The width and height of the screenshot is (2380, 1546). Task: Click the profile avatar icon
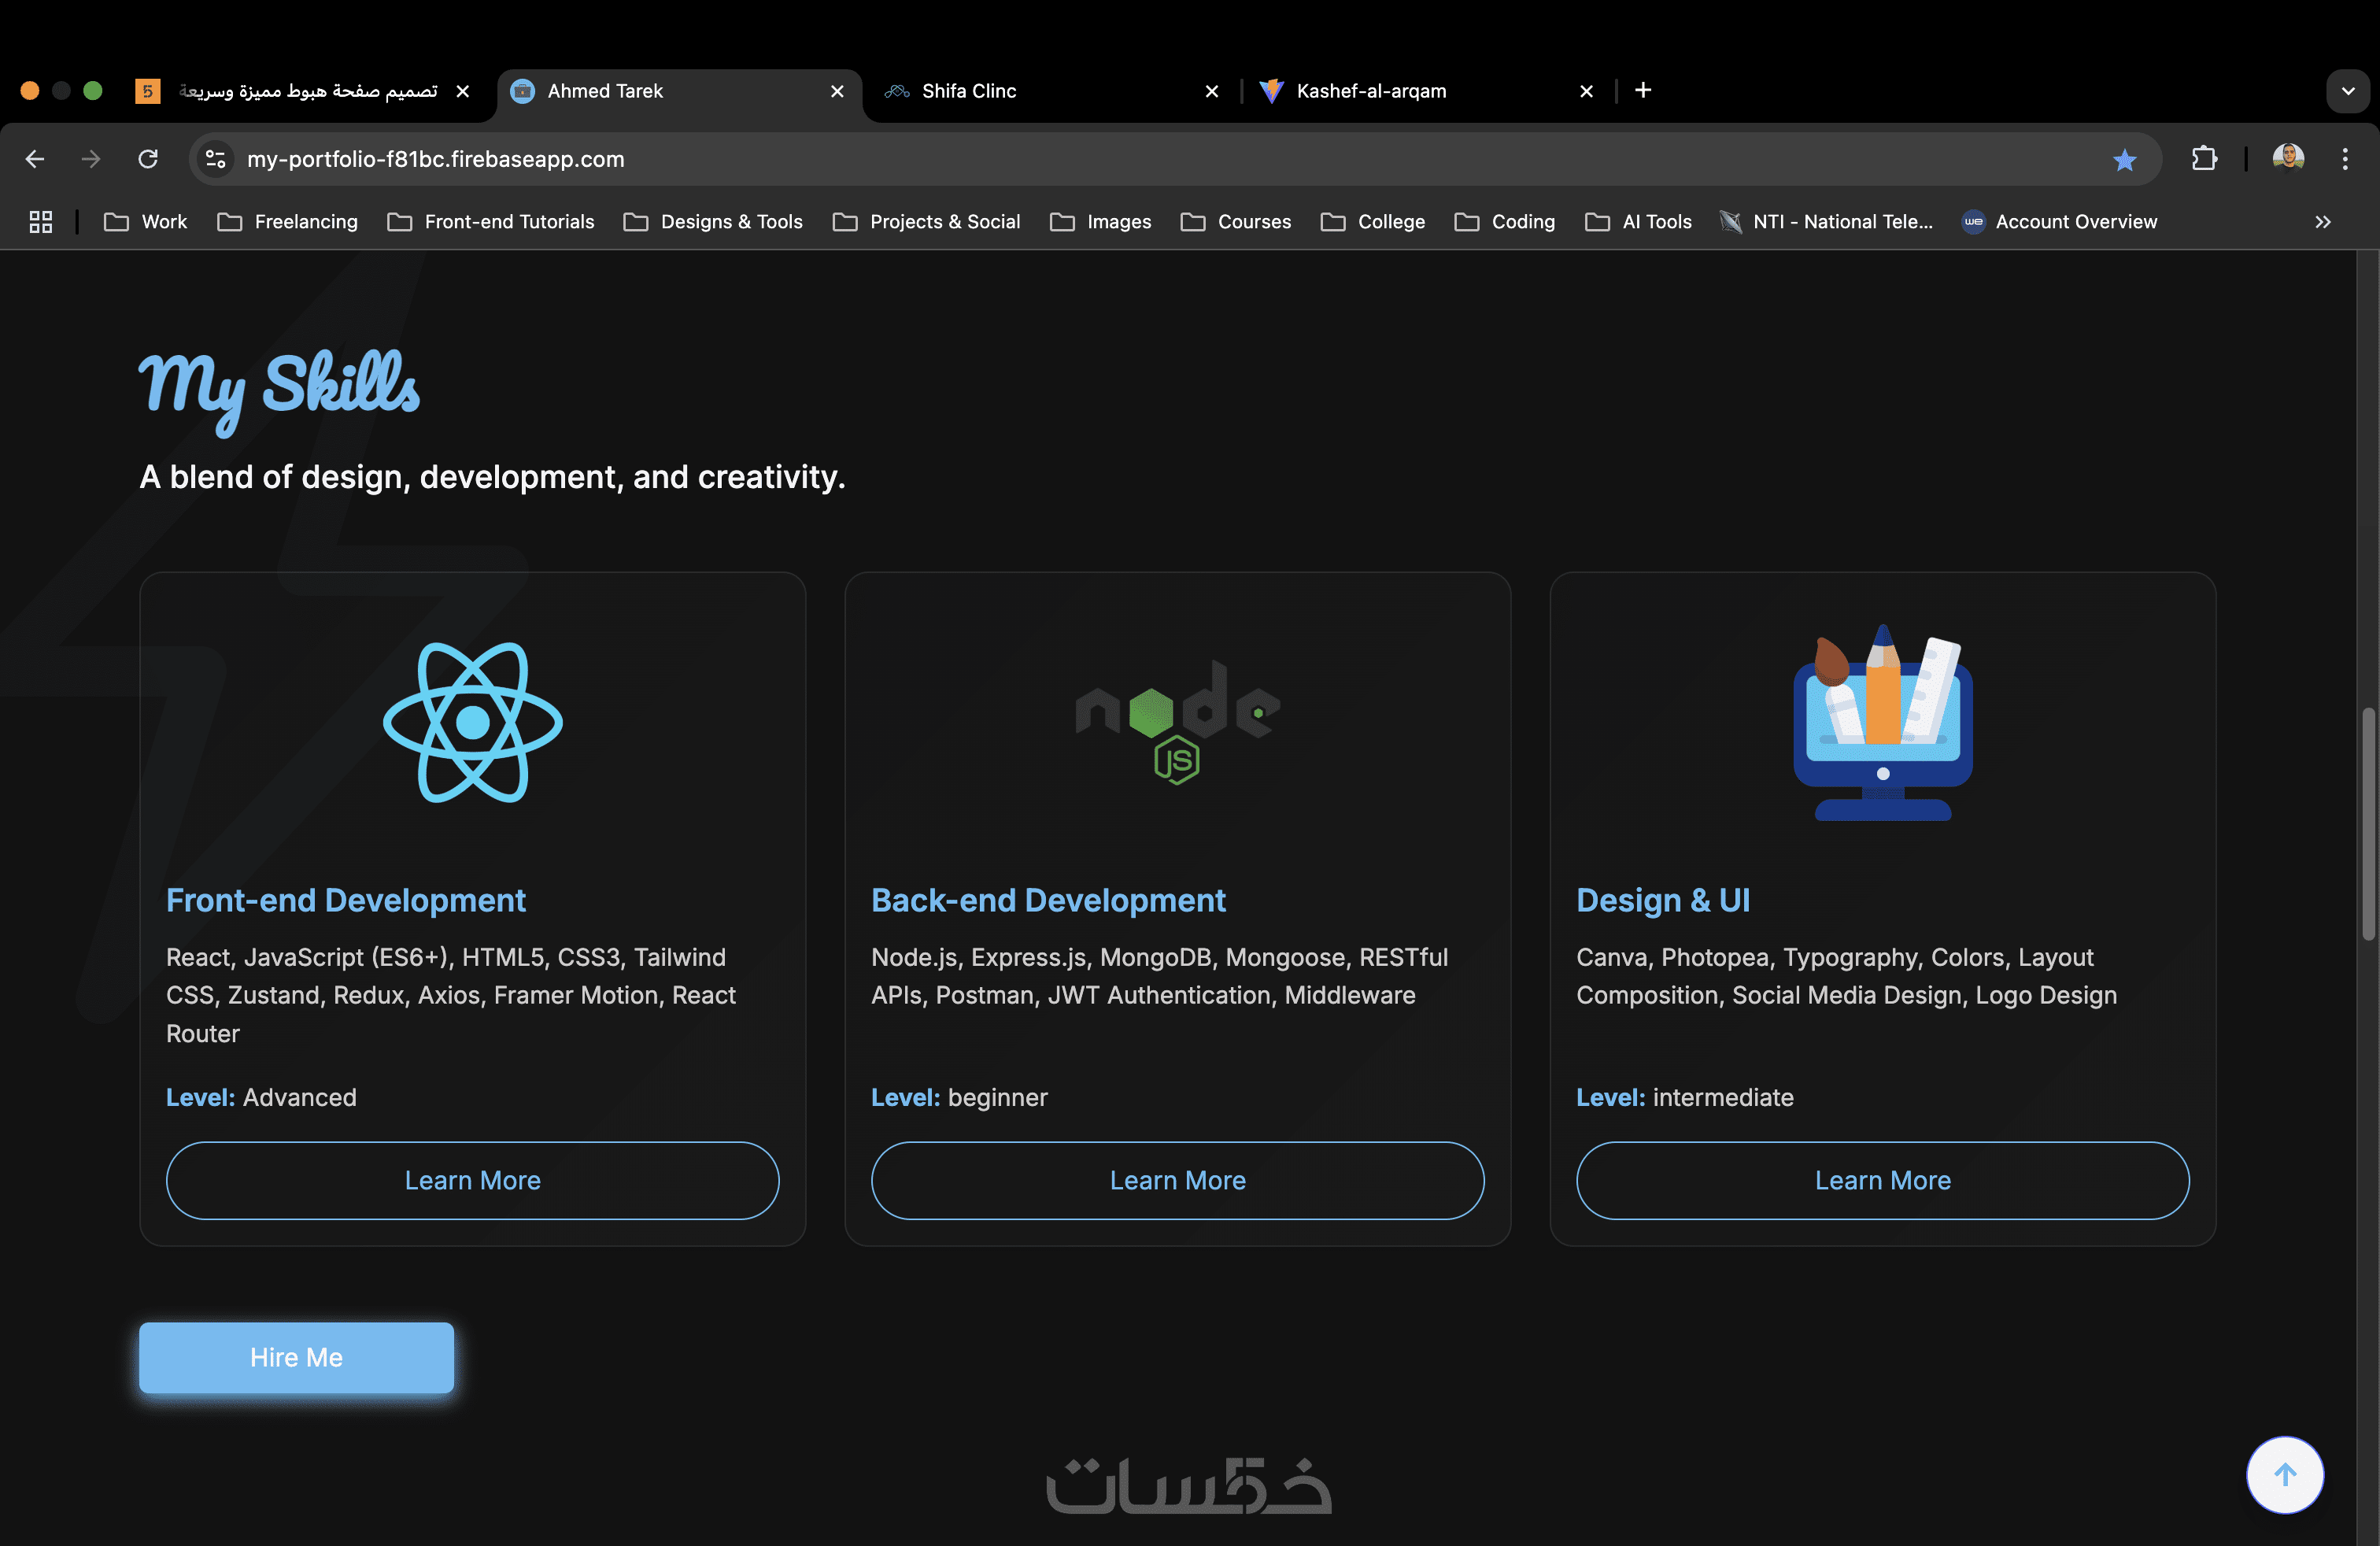coord(2287,158)
